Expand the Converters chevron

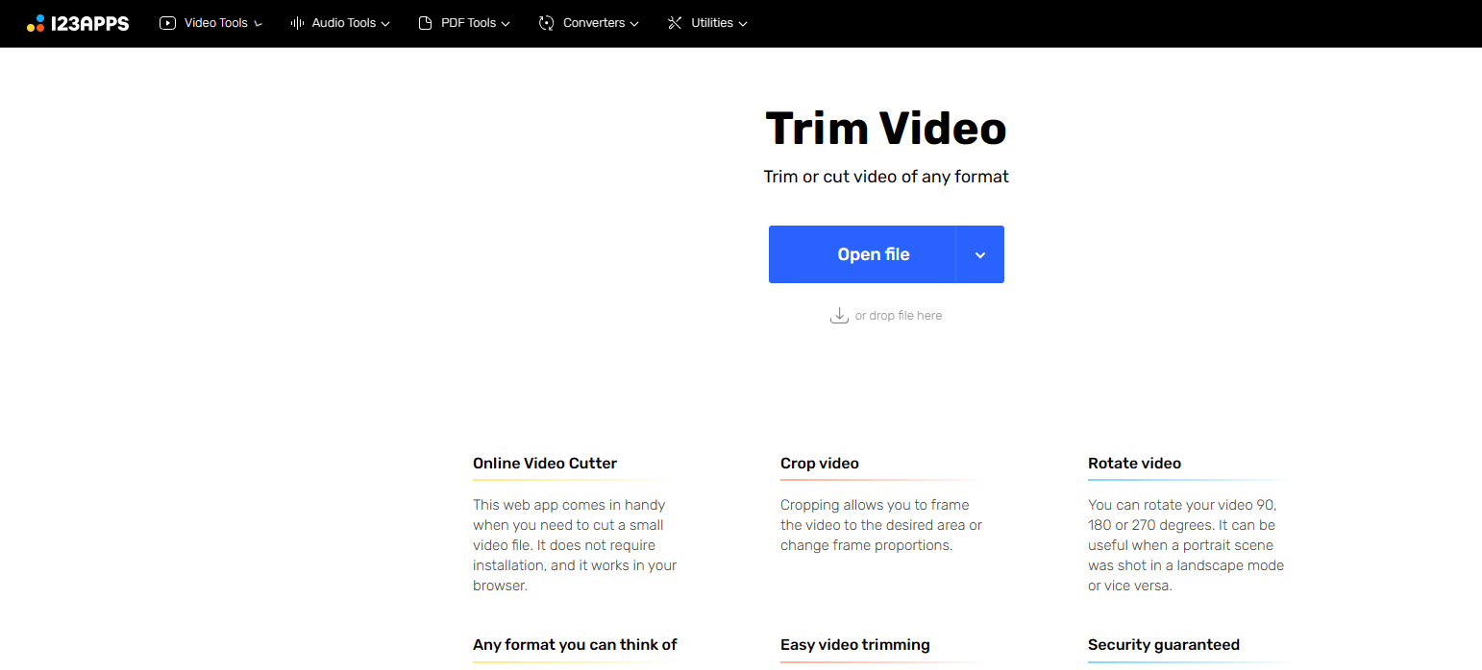click(634, 24)
